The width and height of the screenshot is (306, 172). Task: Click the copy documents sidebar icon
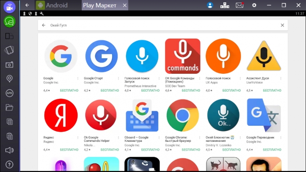(9, 122)
